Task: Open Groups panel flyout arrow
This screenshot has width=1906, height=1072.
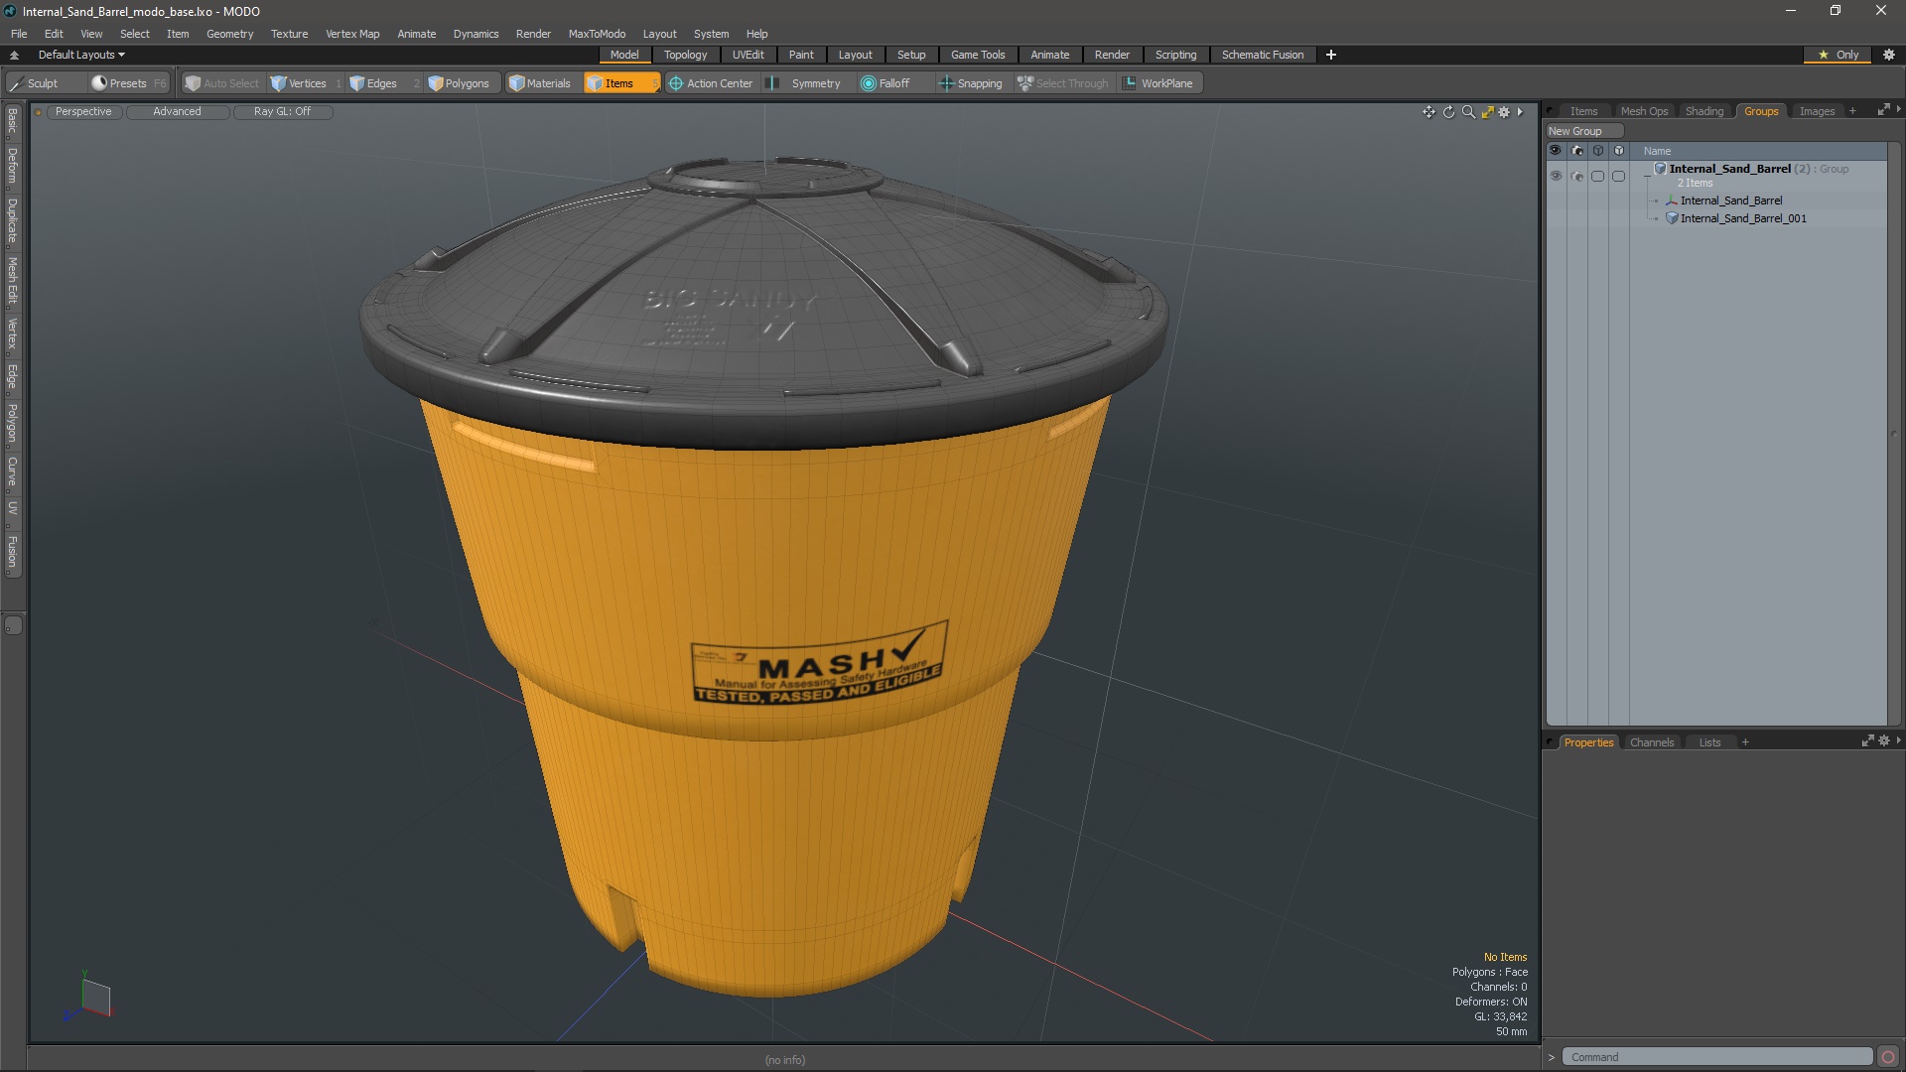Action: pos(1898,109)
